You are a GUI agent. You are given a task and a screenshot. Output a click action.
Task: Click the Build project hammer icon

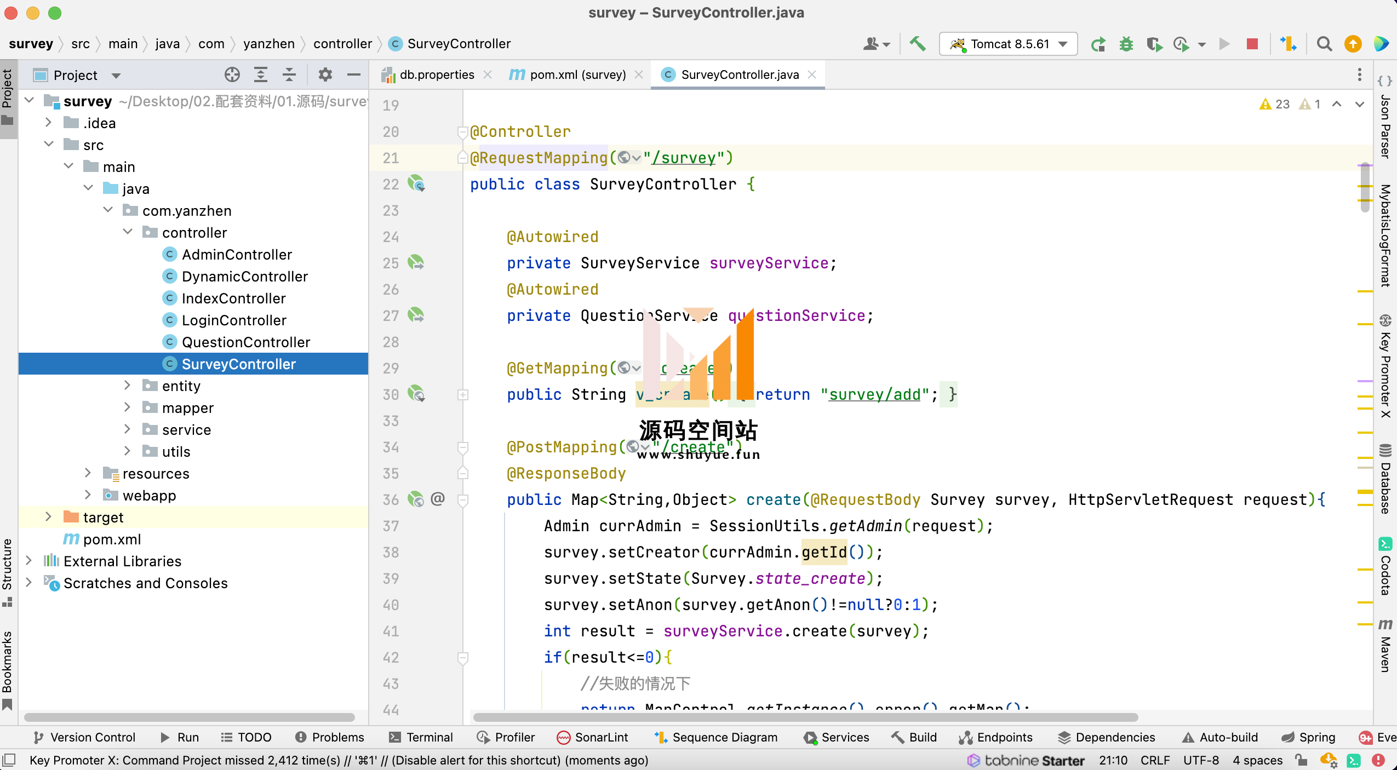point(918,44)
